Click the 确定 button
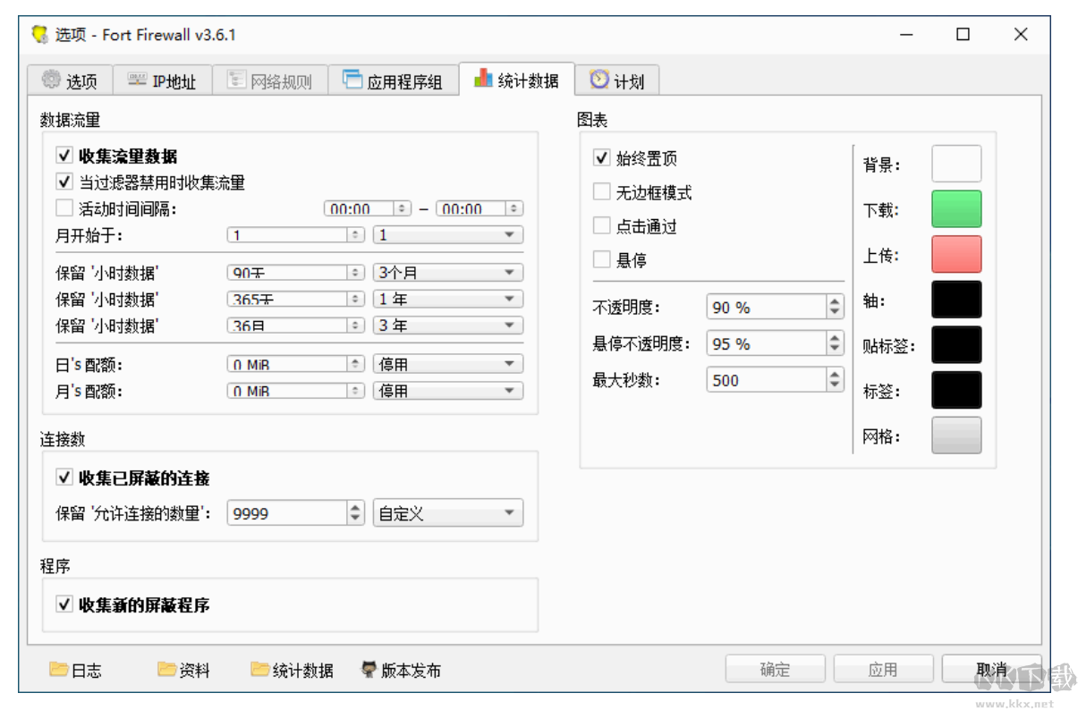Image resolution: width=1078 pixels, height=710 pixels. [774, 669]
